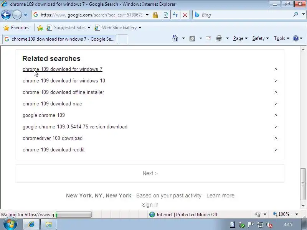Print the page with printer icon
The height and width of the screenshot is (230, 307).
(x=219, y=39)
